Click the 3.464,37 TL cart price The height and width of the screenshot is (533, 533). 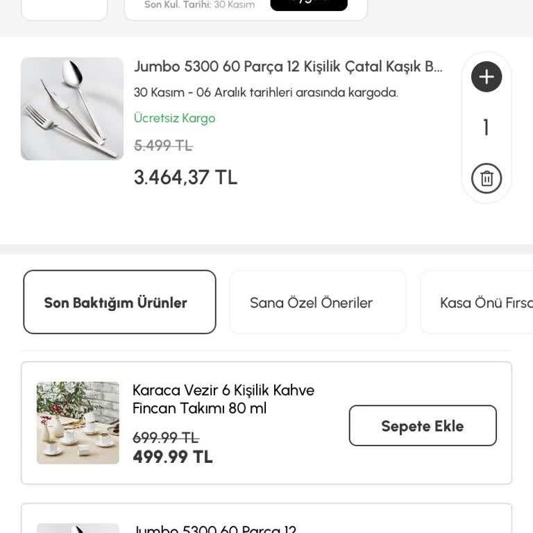(x=185, y=178)
